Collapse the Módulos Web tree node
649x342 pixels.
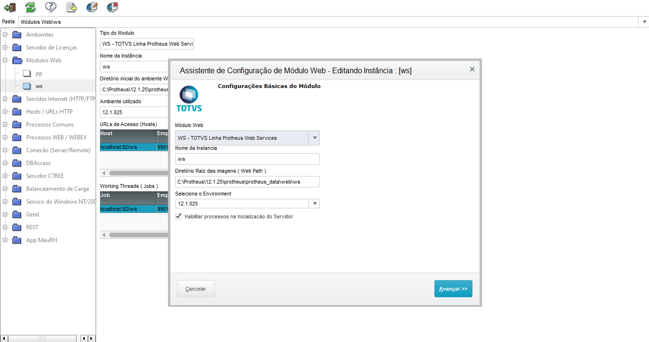click(x=5, y=60)
